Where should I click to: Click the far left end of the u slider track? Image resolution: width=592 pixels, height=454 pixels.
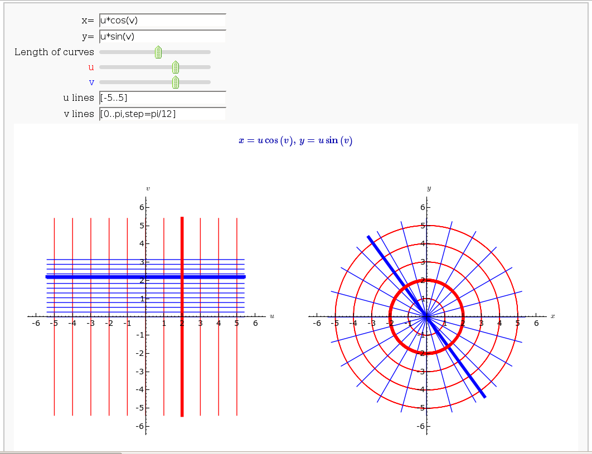coord(101,67)
